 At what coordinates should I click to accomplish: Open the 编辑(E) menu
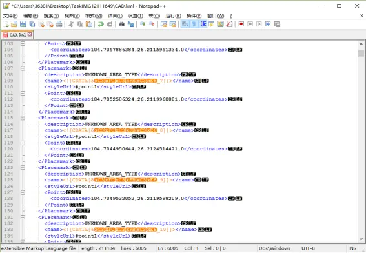30,16
